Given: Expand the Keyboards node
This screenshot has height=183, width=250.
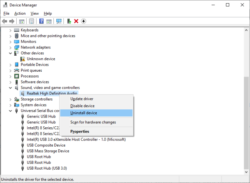Looking at the screenshot, I should pyautogui.click(x=10, y=30).
